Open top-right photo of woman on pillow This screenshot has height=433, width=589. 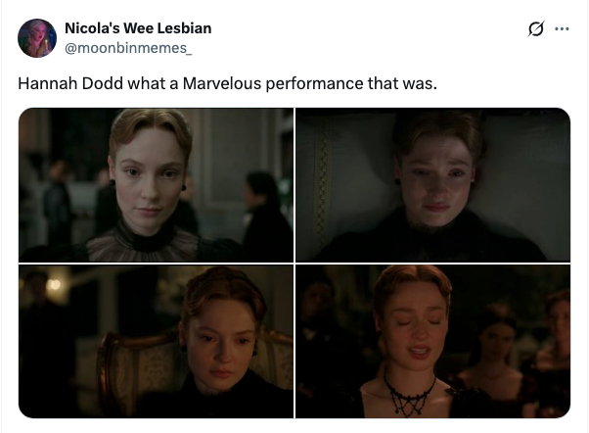[x=432, y=185]
